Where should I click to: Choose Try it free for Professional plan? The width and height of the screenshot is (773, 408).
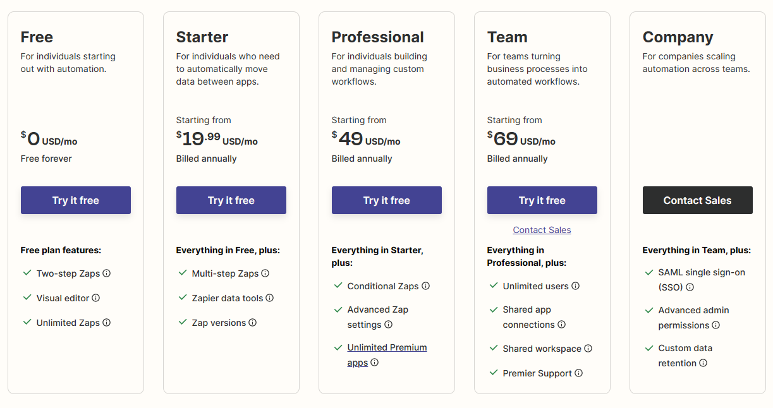coord(387,200)
